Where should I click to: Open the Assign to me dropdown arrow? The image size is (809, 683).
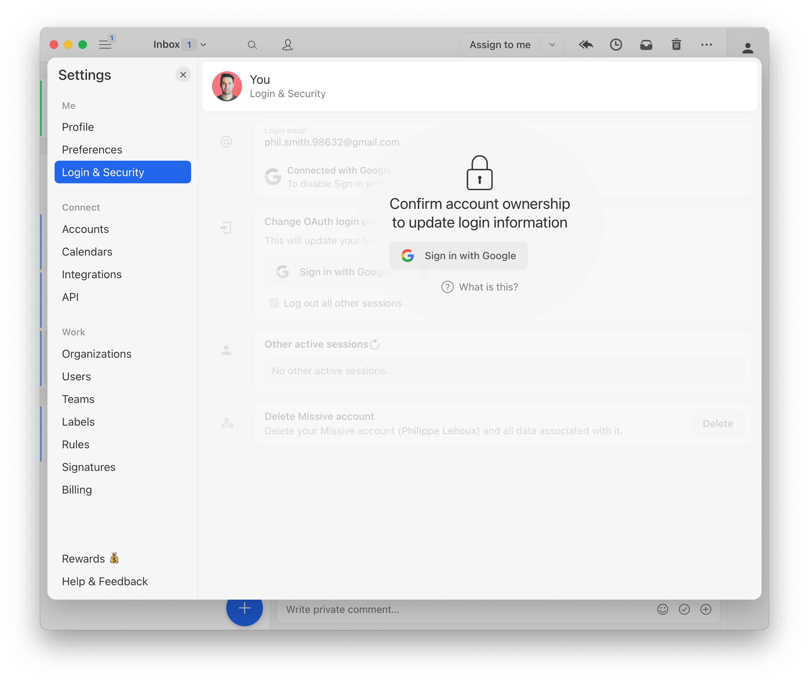pyautogui.click(x=552, y=44)
